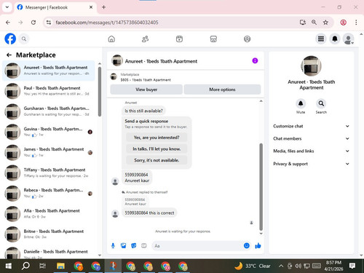
Task: Click View buyer button
Action: click(146, 90)
